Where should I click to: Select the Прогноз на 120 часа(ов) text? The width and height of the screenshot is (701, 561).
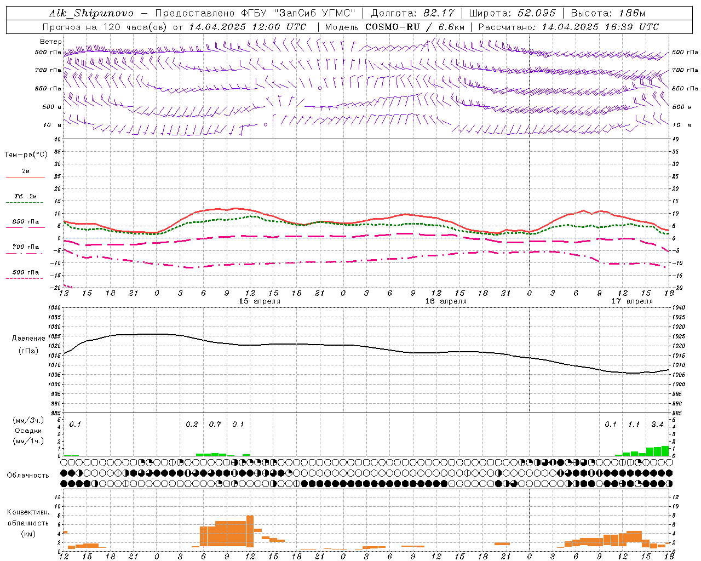pyautogui.click(x=105, y=27)
